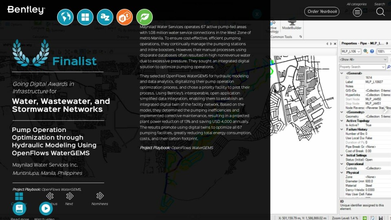
Task: Open the orange digital twin icon
Action: coord(125,17)
